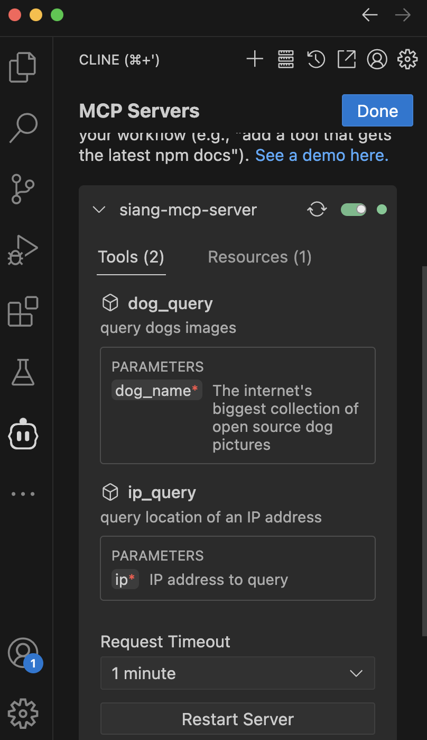Open the Extensions view

(x=23, y=311)
